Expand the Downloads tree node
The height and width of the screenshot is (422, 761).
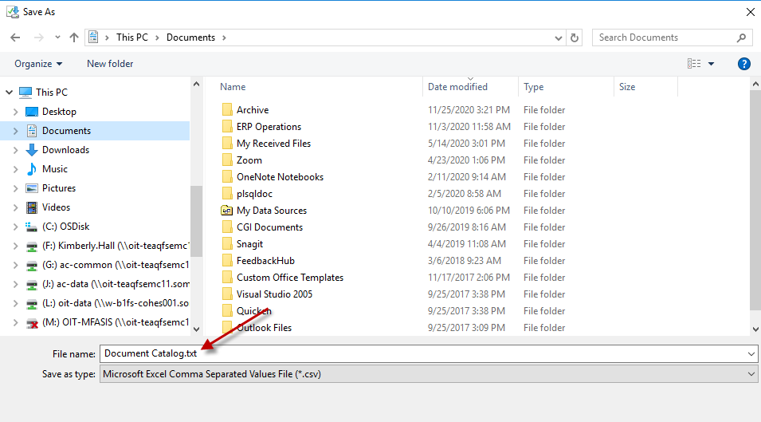point(15,150)
